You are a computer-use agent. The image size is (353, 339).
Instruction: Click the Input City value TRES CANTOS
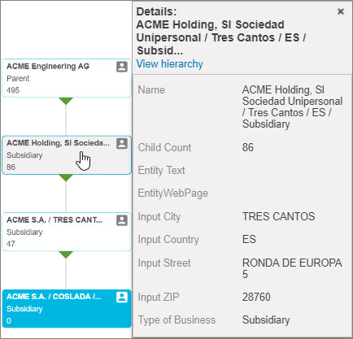[x=278, y=216]
